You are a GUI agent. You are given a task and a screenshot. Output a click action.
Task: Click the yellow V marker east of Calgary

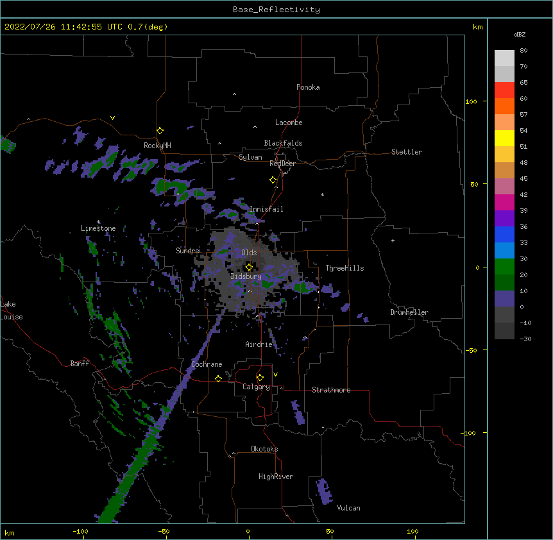275,375
